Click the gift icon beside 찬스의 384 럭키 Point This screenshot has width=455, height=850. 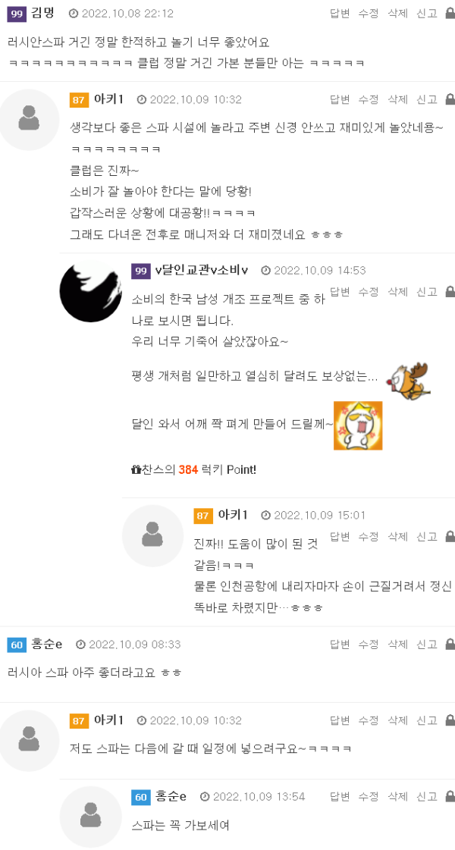point(136,469)
